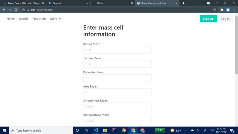Open the 52°F weather widget
Image resolution: width=238 pixels, height=134 pixels.
tap(176, 130)
